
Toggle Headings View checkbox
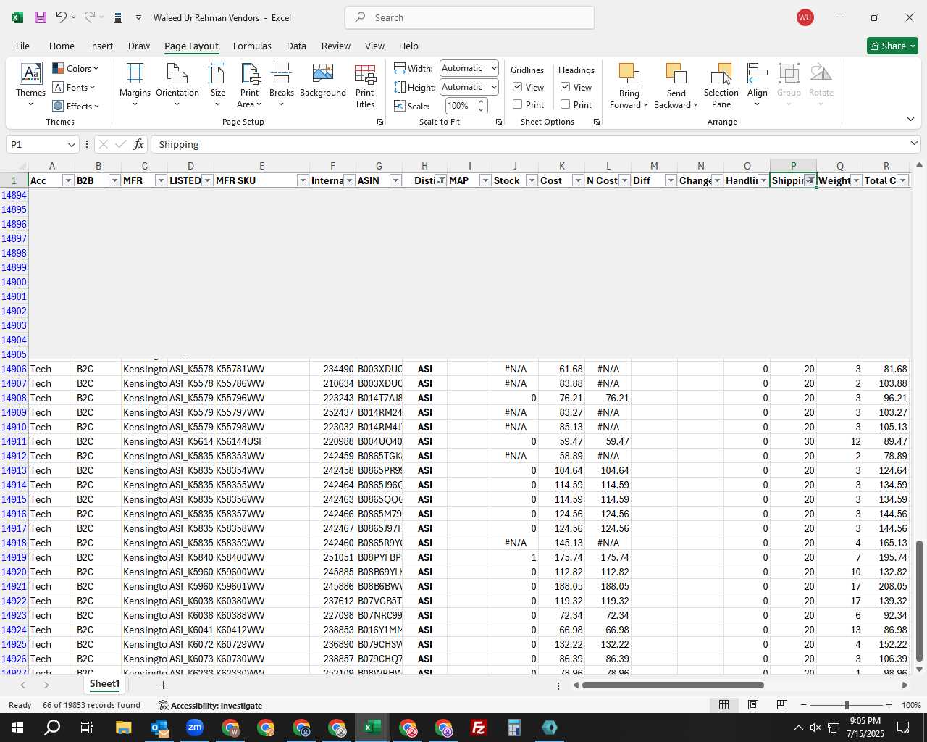566,87
